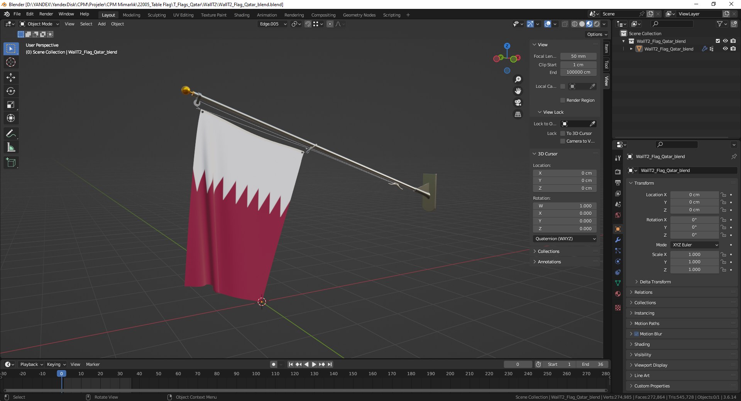Toggle the Local Camera checkbox
Image resolution: width=741 pixels, height=401 pixels.
[563, 86]
